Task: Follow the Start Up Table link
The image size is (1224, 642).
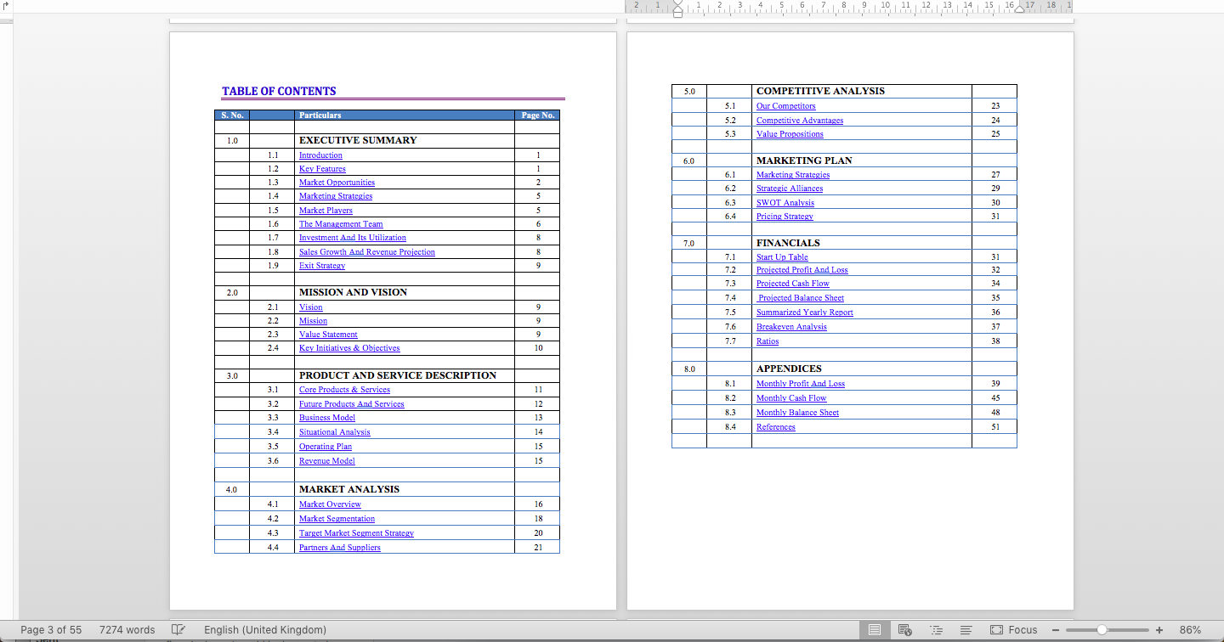Action: coord(782,257)
